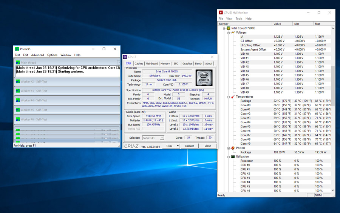This screenshot has width=340, height=213.
Task: Click the Temperatures thermometer icon
Action: point(233,97)
